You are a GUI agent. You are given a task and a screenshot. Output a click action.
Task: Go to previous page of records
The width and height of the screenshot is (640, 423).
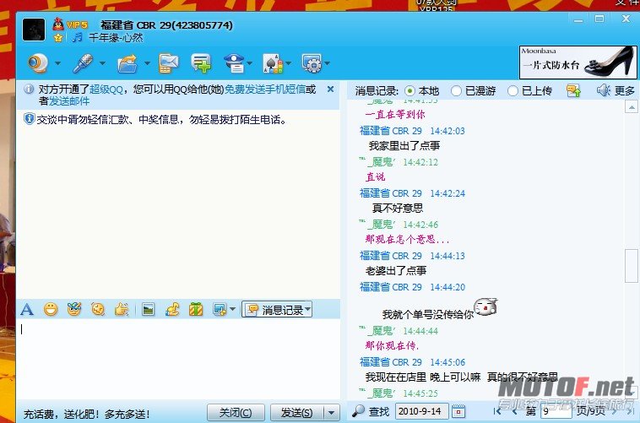coord(515,411)
